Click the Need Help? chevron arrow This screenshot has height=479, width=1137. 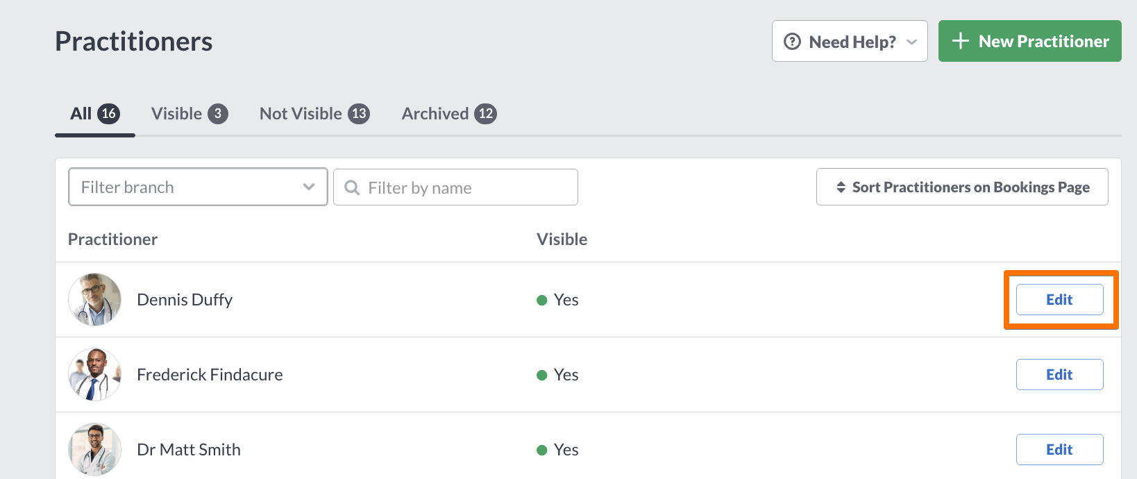click(x=912, y=42)
